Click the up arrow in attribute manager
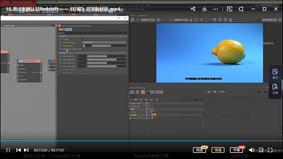Viewport: 283px width, 159px height. (265, 92)
